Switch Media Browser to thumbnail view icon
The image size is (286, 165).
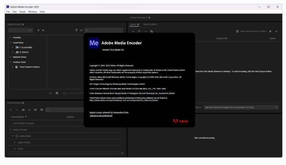point(57,93)
